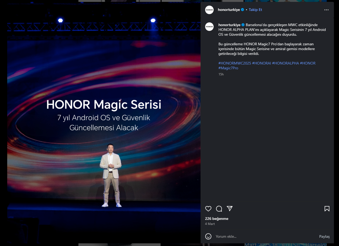This screenshot has width=339, height=246.
Task: Open the #HONORMWC2025 hashtag
Action: [235, 63]
